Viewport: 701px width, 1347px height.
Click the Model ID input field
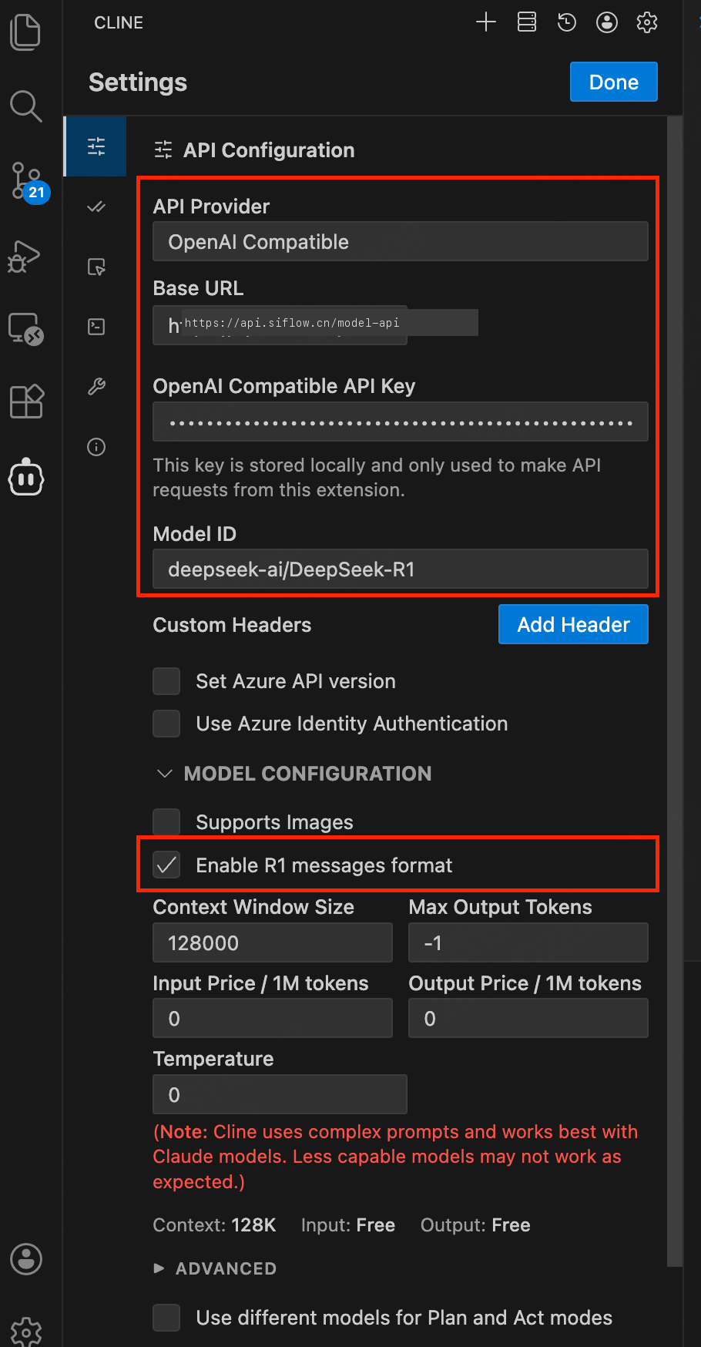coord(401,569)
